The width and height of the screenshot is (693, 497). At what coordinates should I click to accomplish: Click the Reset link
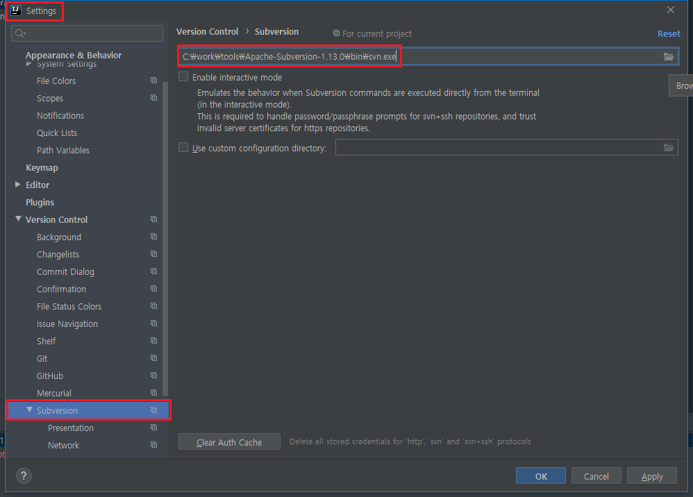click(667, 33)
